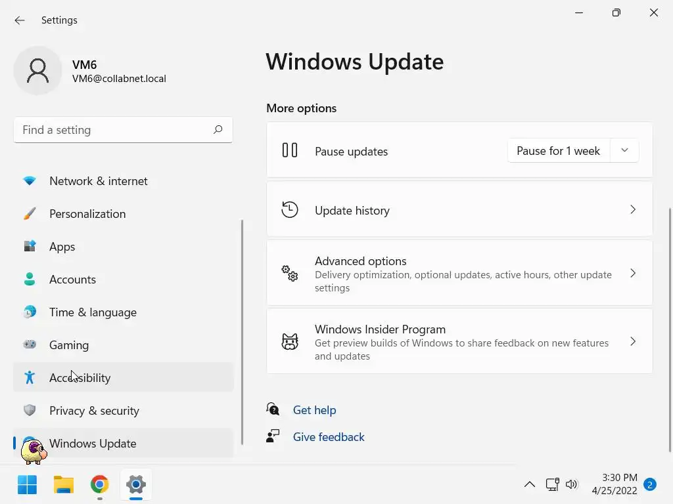673x504 pixels.
Task: Click the Windows Insider Program cat icon
Action: [x=290, y=341]
